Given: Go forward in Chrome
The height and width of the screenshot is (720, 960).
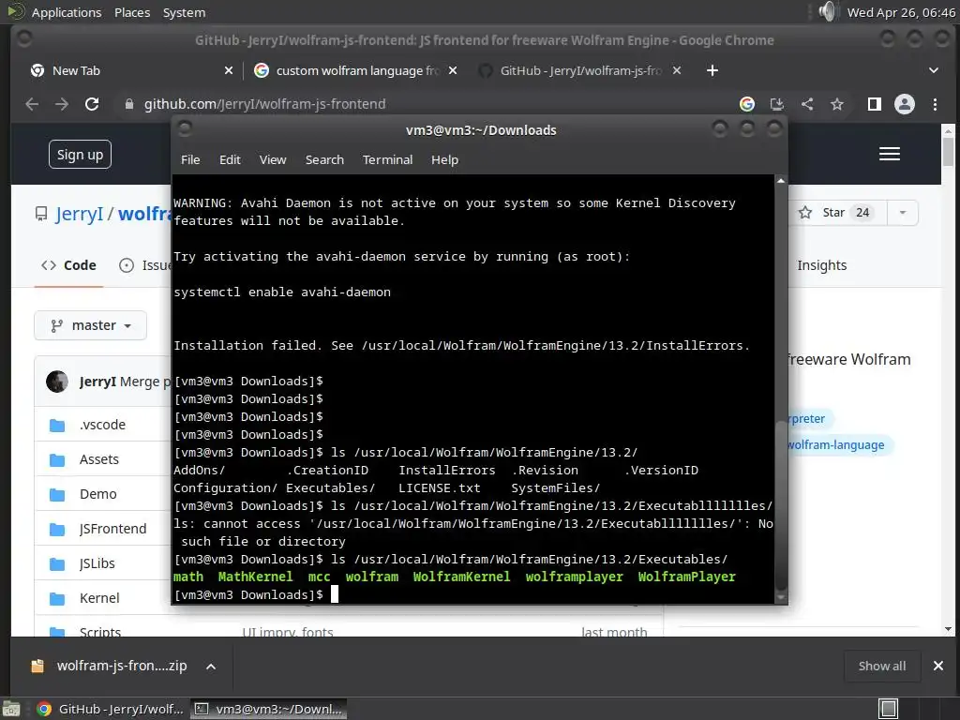Looking at the screenshot, I should pyautogui.click(x=62, y=104).
